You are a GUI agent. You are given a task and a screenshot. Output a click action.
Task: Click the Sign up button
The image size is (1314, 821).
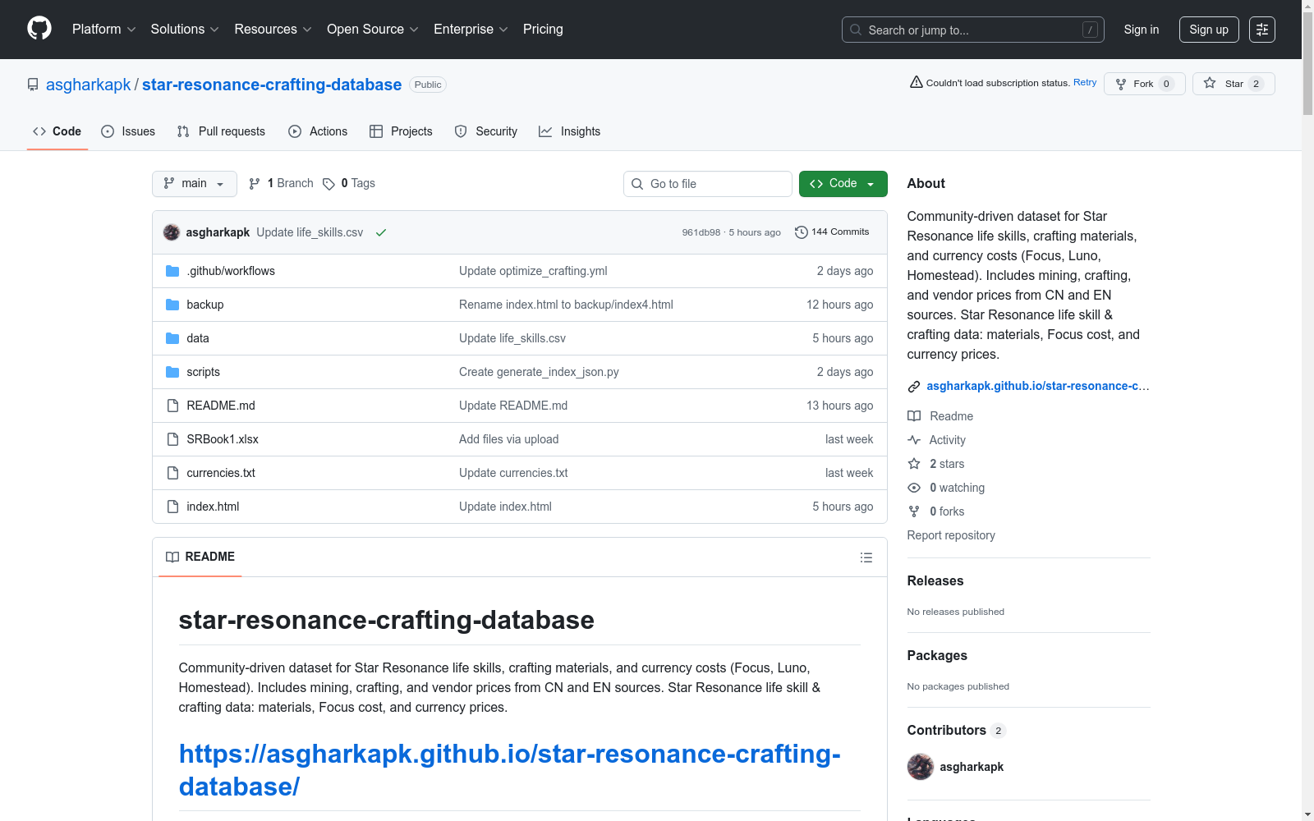1209,30
